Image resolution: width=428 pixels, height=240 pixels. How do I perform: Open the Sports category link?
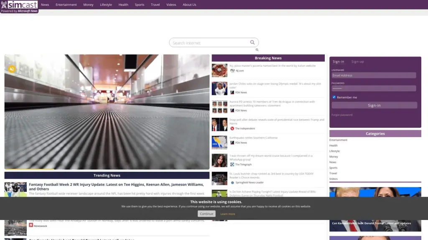click(x=333, y=168)
